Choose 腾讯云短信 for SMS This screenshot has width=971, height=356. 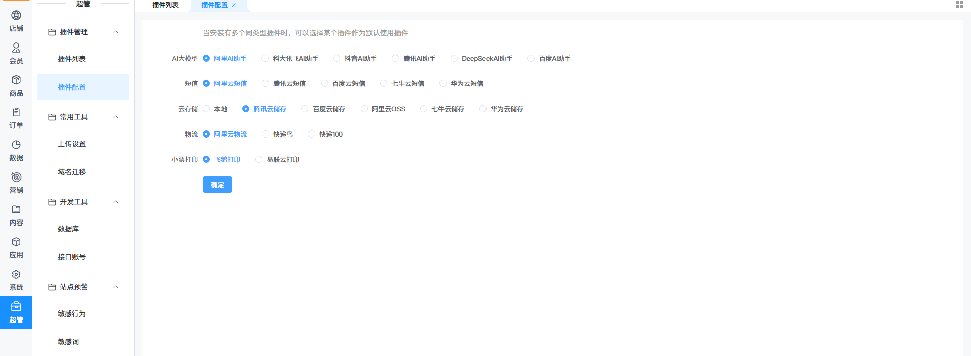click(284, 84)
